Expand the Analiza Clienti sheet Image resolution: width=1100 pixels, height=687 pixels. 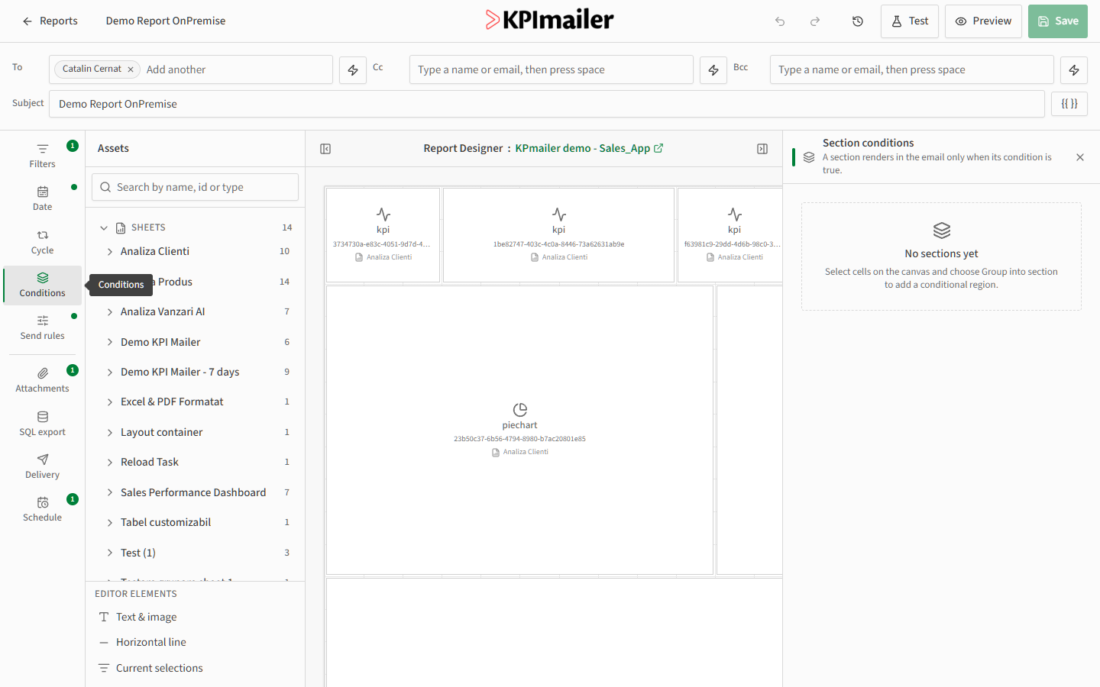pos(110,251)
